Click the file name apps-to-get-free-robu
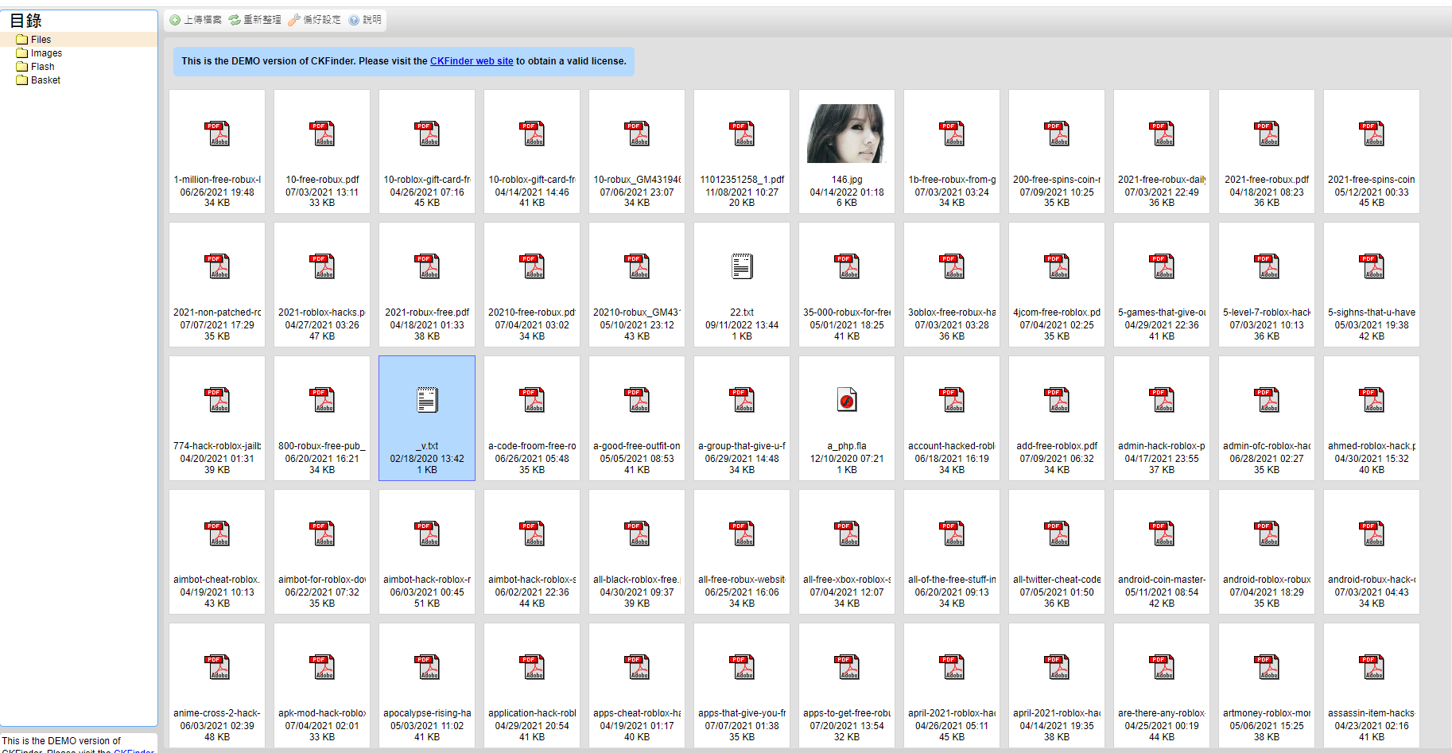This screenshot has height=753, width=1452. pos(847,713)
